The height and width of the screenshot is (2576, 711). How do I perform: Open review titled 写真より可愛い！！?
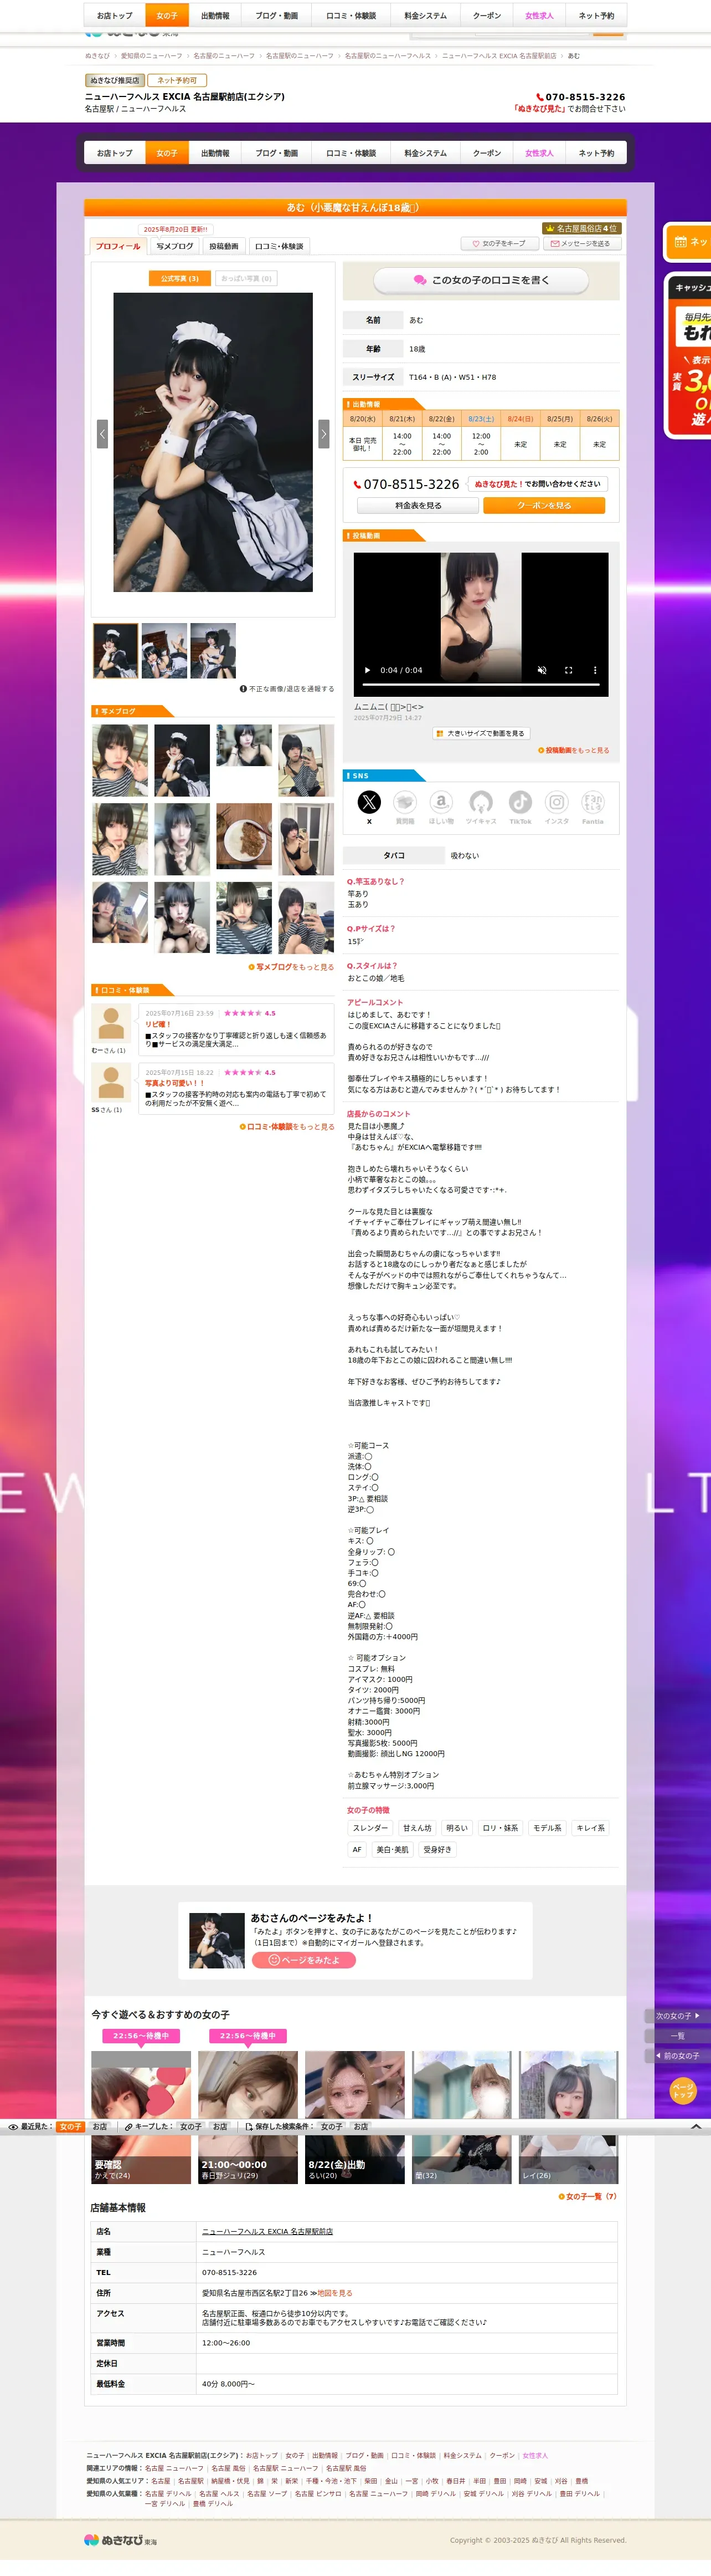tap(175, 1083)
